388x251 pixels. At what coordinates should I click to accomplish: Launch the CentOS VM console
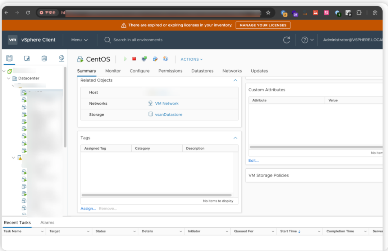[144, 59]
